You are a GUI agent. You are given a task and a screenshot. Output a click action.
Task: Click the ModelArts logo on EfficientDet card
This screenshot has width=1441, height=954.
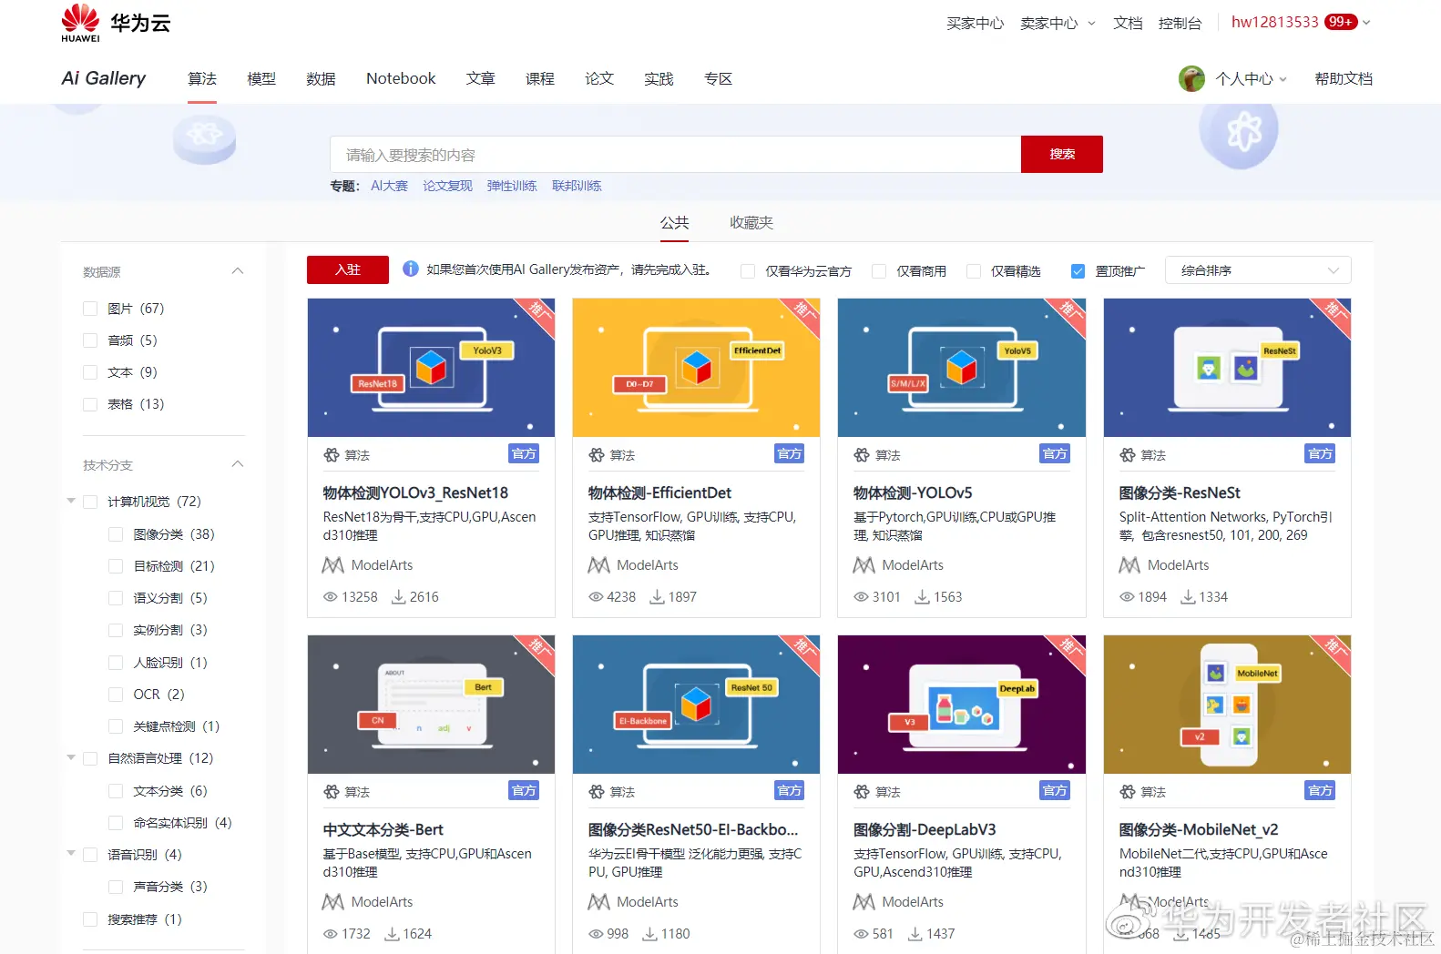click(598, 565)
